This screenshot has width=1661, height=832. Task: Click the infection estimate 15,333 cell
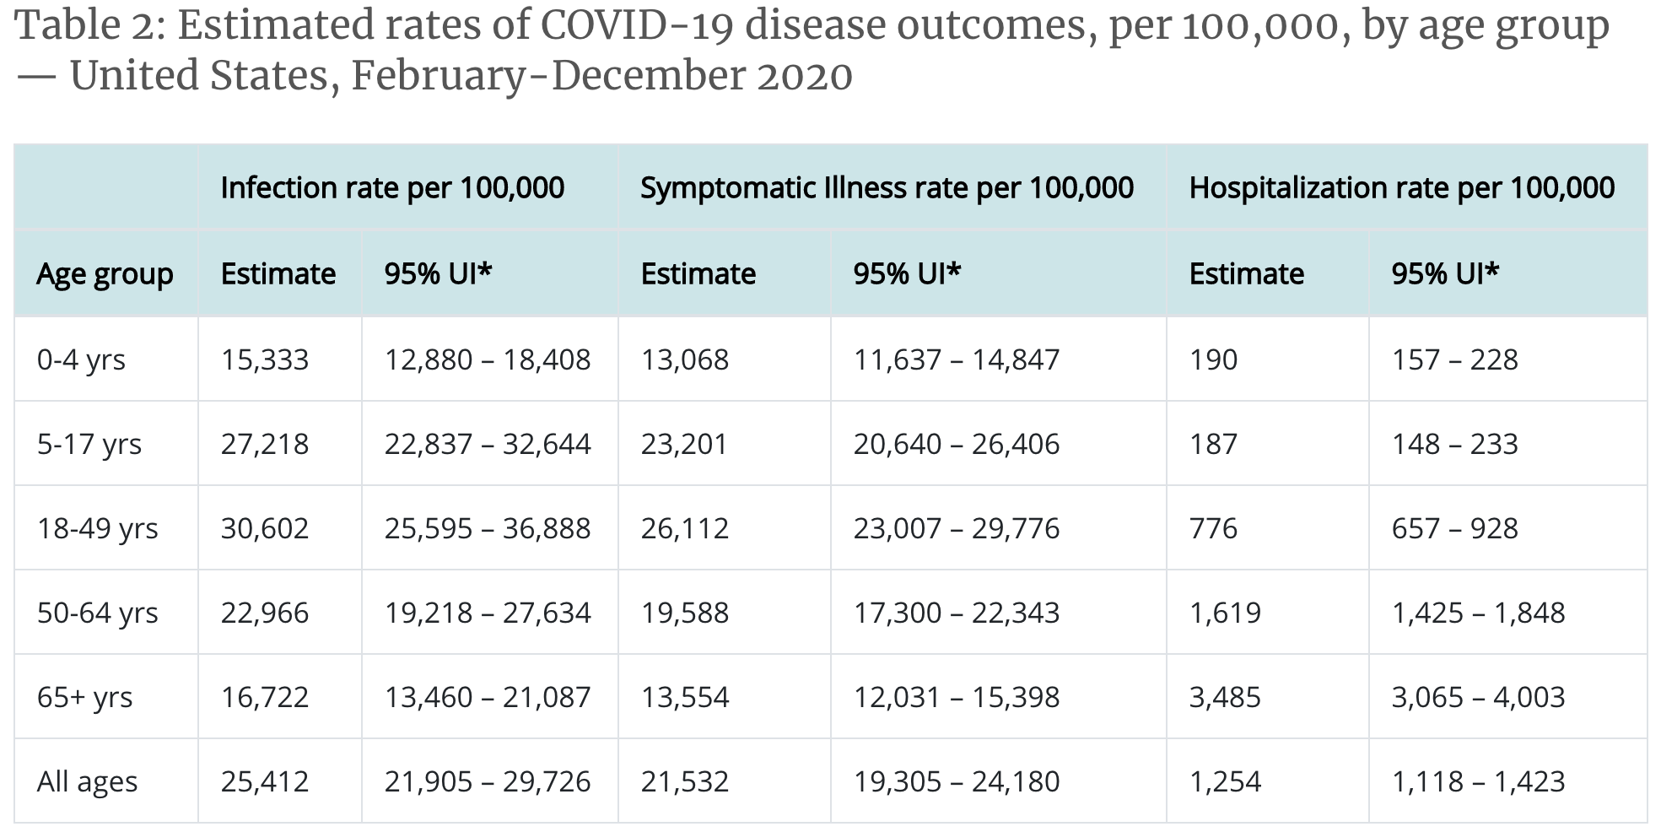point(265,359)
